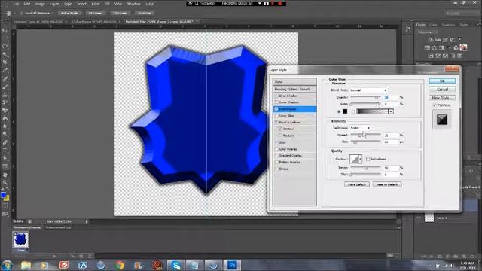The image size is (482, 271).
Task: Uncheck the Outer Glow effect
Action: click(x=276, y=109)
